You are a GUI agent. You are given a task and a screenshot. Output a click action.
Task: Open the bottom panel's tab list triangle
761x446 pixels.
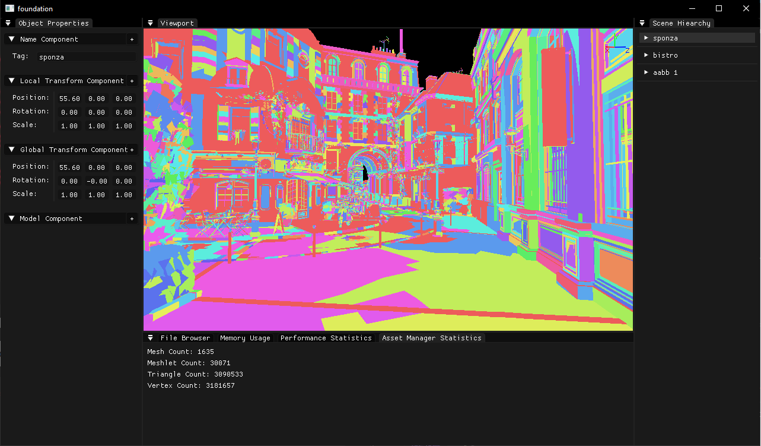[151, 338]
